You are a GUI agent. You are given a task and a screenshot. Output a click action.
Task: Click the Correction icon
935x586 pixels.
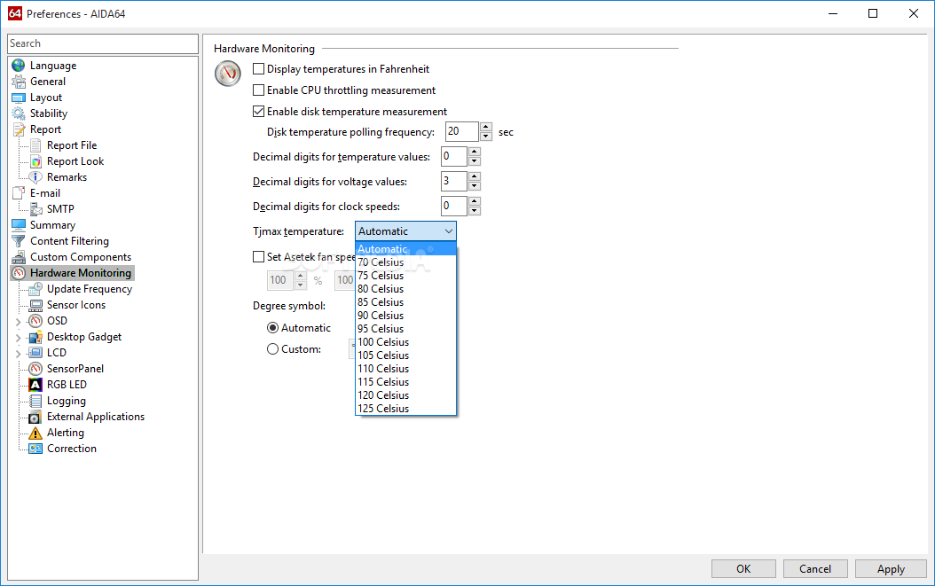click(35, 449)
